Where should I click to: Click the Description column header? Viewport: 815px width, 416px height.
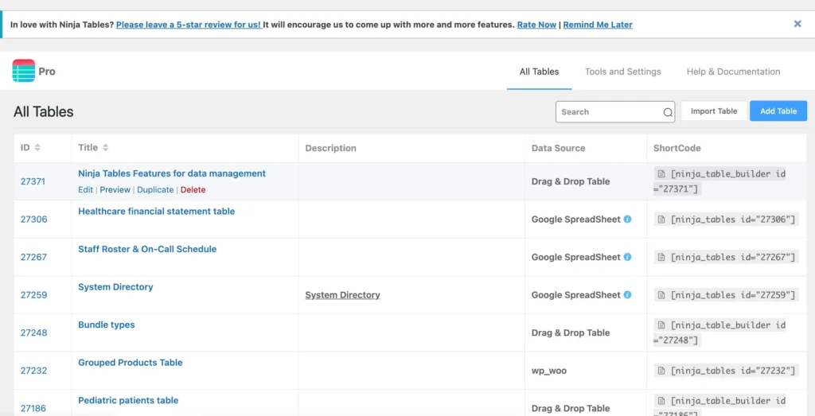point(330,148)
